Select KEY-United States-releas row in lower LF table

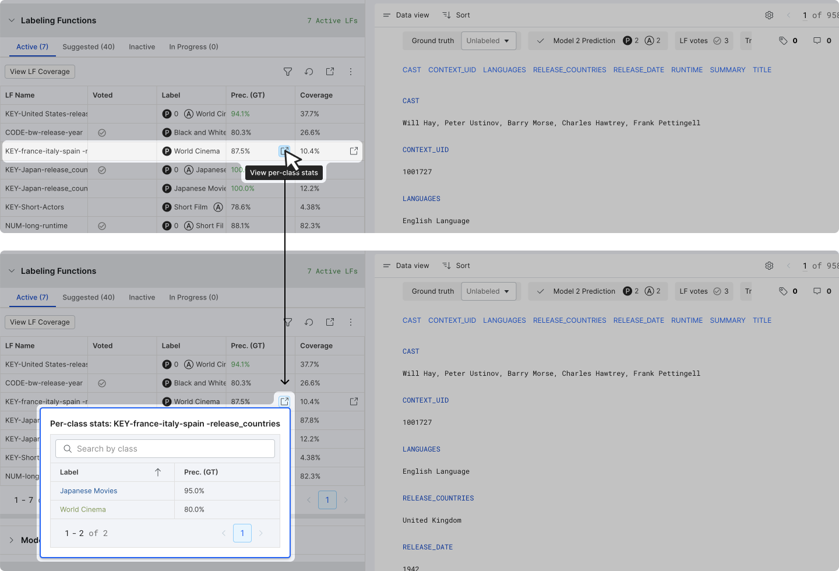click(x=182, y=364)
